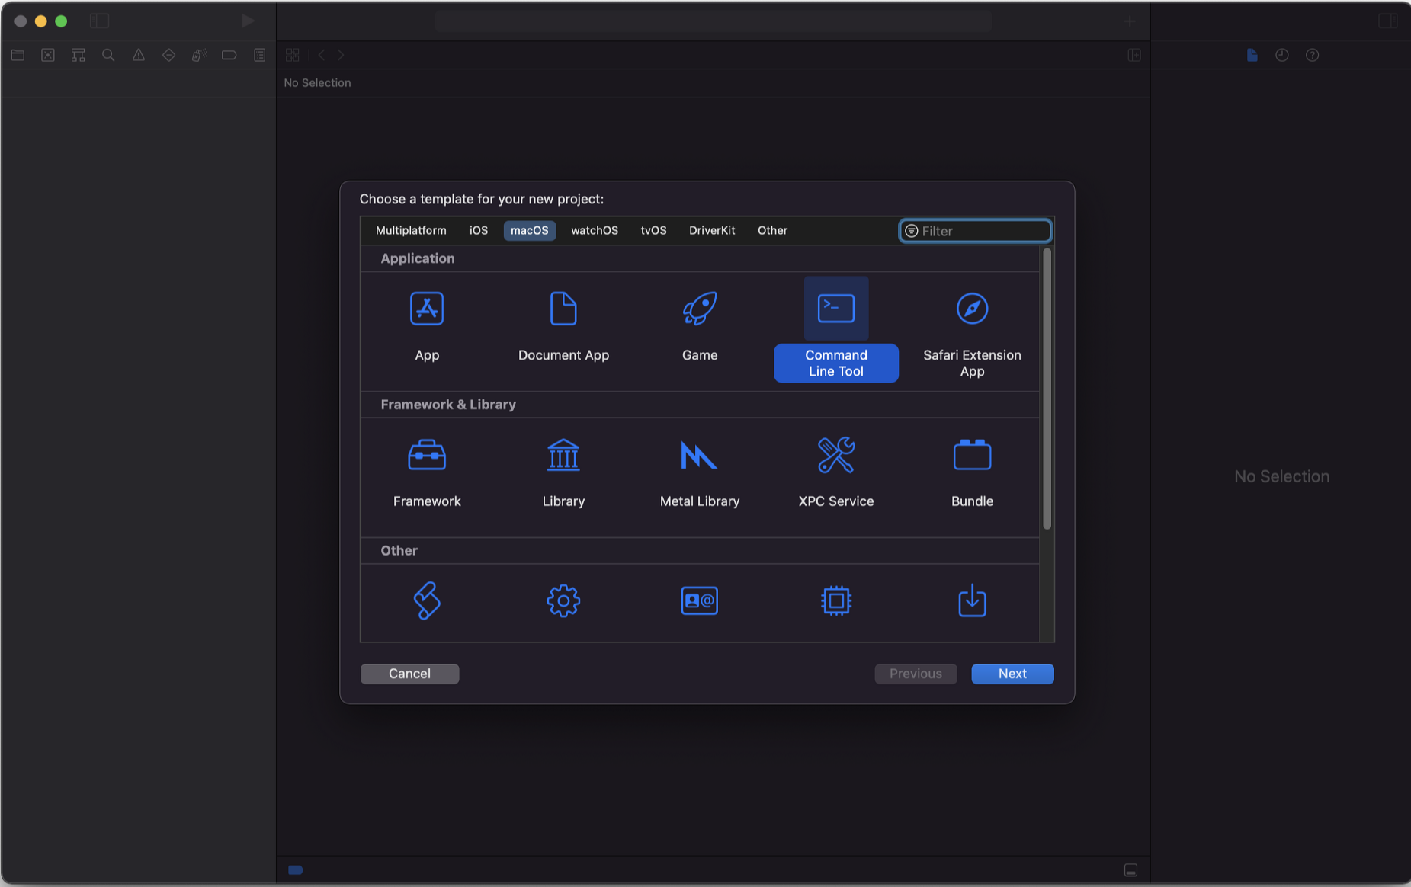Image resolution: width=1411 pixels, height=887 pixels.
Task: Select the AppleScript App icon under Other
Action: tap(427, 601)
